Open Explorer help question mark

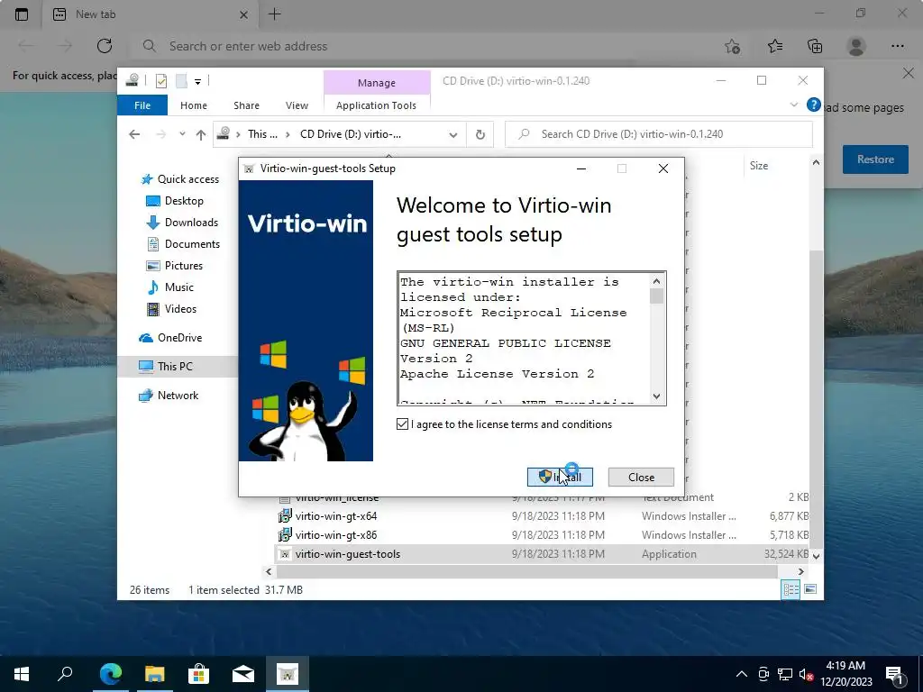click(x=814, y=105)
